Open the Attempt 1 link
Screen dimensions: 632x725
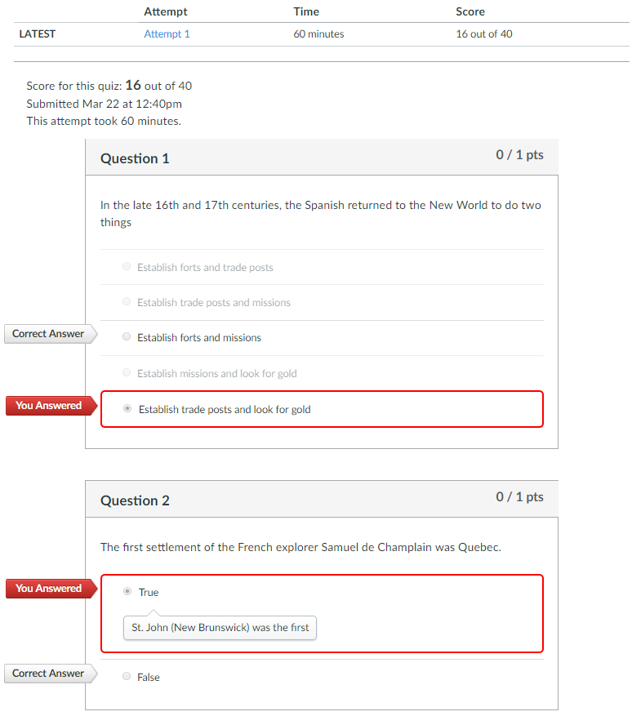pyautogui.click(x=167, y=33)
